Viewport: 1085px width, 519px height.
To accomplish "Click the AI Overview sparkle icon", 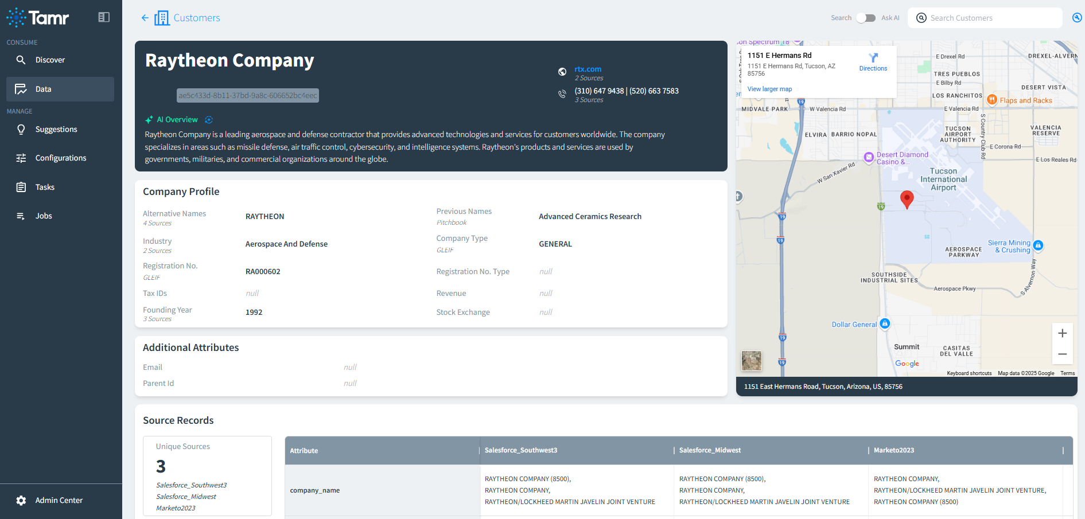I will (149, 120).
